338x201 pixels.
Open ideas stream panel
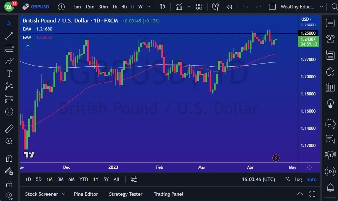pyautogui.click(x=330, y=155)
